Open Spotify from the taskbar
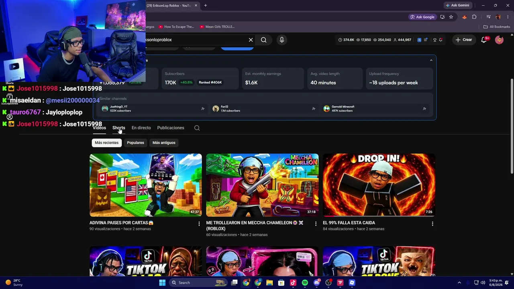 [305, 283]
